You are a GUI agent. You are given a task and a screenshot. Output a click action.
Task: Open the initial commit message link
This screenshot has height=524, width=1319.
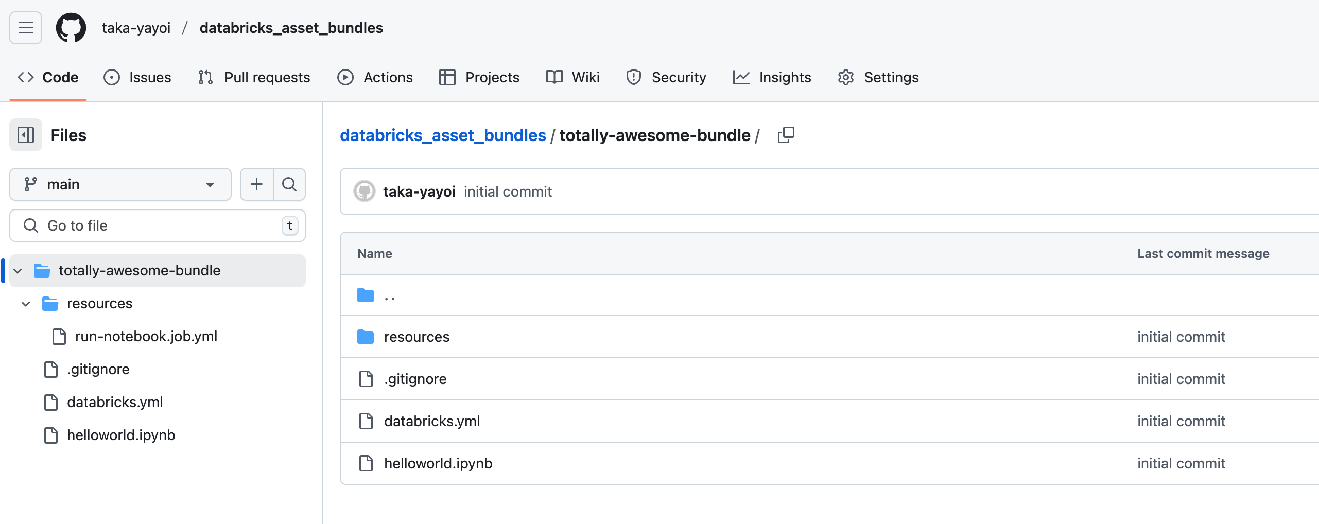(508, 191)
